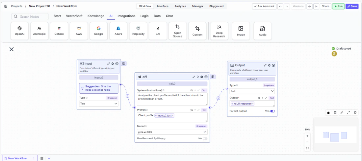Image resolution: width=362 pixels, height=161 pixels.
Task: Open side panel icon beside xAI node
Action: click(213, 77)
